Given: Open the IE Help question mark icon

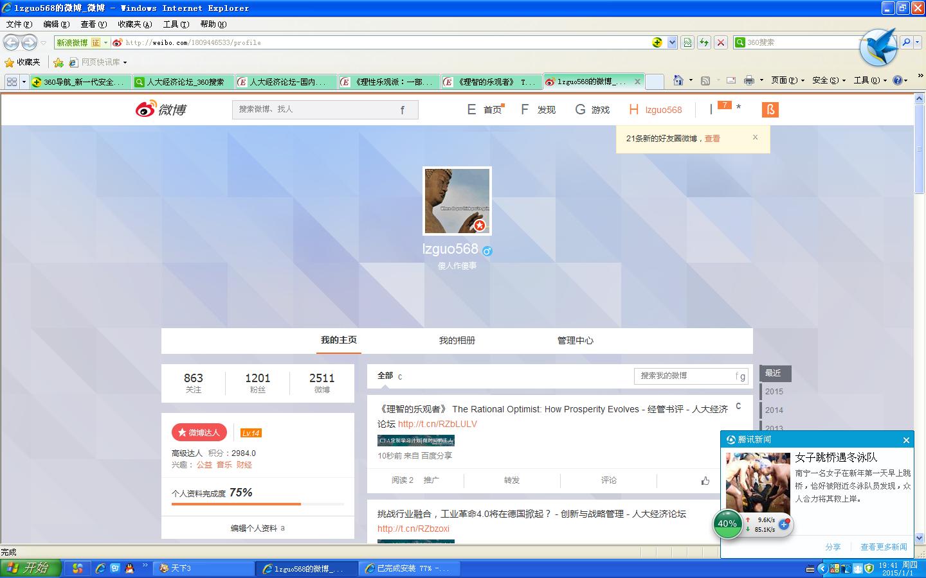Looking at the screenshot, I should [898, 80].
